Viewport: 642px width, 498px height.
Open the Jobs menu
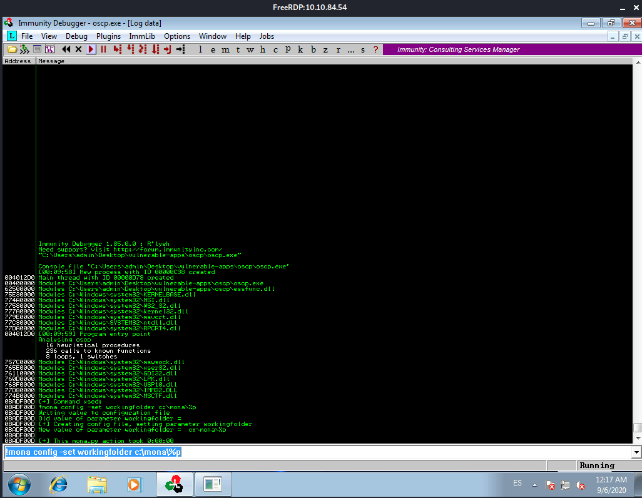[267, 36]
